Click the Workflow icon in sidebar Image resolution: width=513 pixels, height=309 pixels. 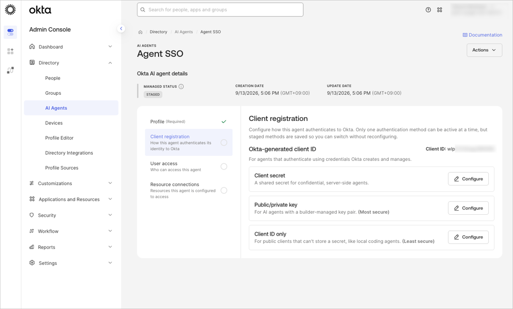[x=32, y=231]
